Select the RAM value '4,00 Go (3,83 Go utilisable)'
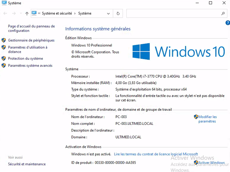Viewport: 230px width, 172px height. tap(136, 83)
